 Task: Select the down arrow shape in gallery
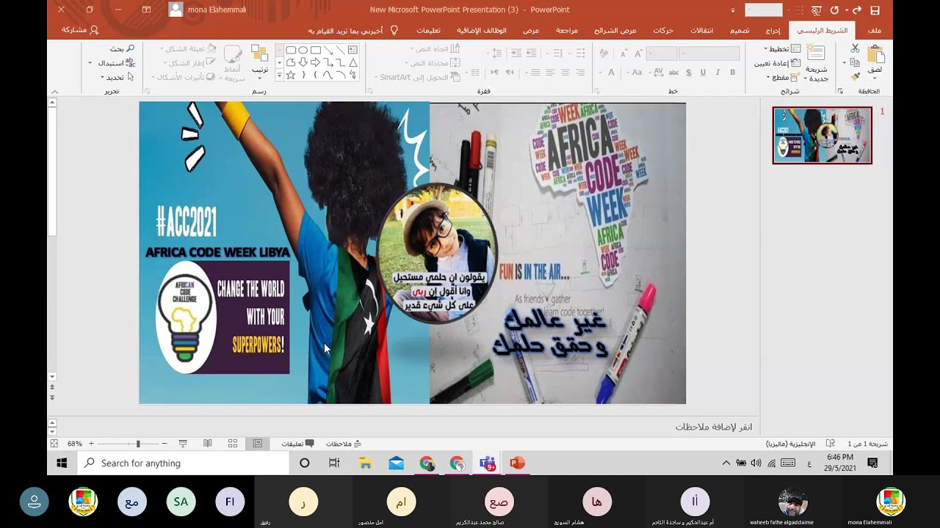click(x=303, y=62)
